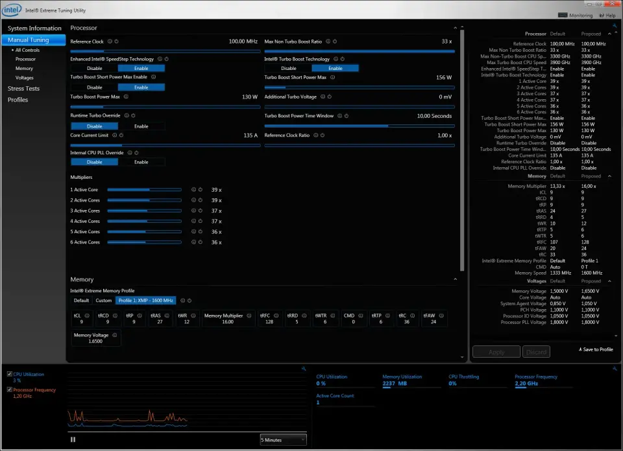
Task: Click the reset icon for 1 Active Core multiplier
Action: coord(200,190)
